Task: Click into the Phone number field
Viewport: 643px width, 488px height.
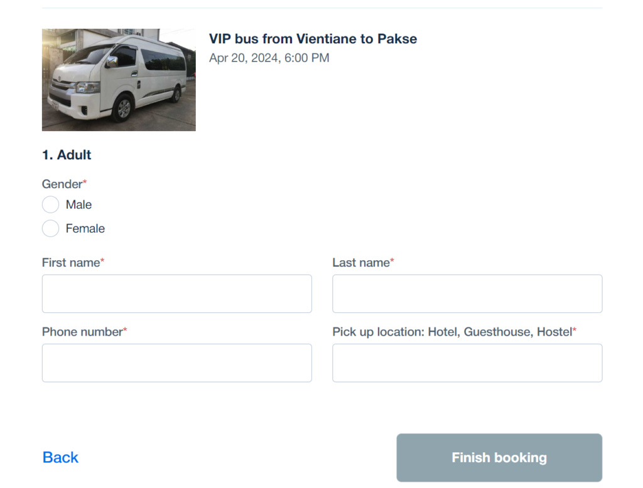Action: point(176,363)
